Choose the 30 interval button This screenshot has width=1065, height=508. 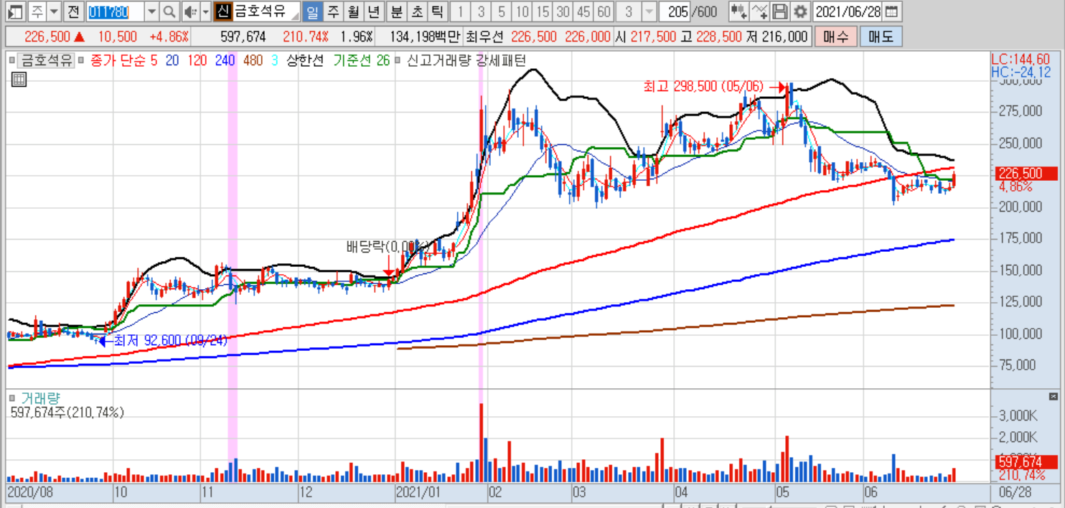tap(563, 11)
